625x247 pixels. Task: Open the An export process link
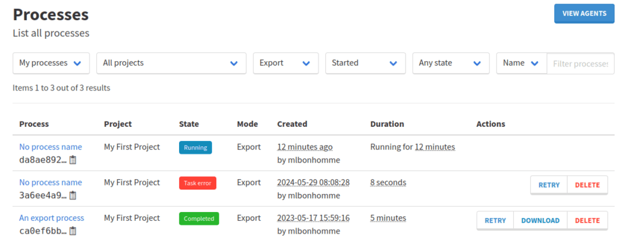coord(52,218)
